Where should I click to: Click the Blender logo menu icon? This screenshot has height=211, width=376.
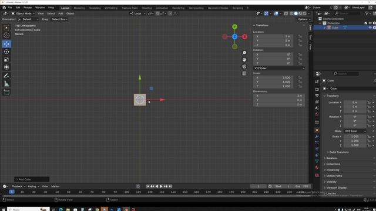4,8
